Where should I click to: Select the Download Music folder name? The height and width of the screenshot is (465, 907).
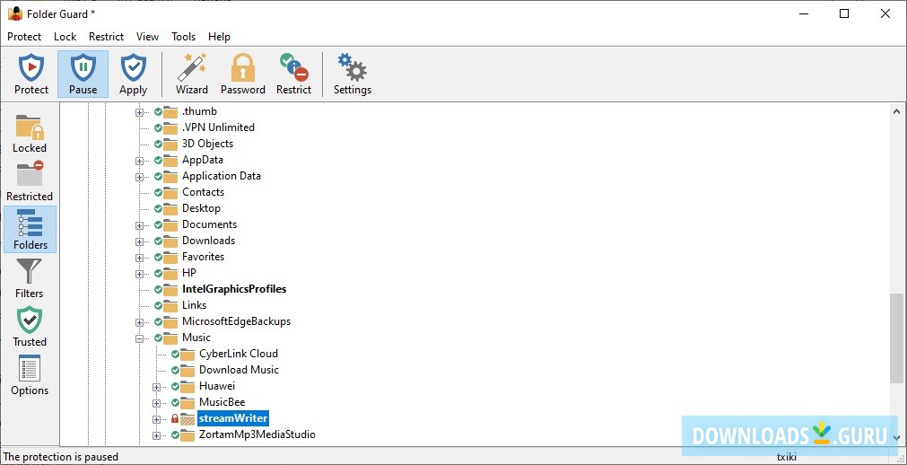(239, 370)
